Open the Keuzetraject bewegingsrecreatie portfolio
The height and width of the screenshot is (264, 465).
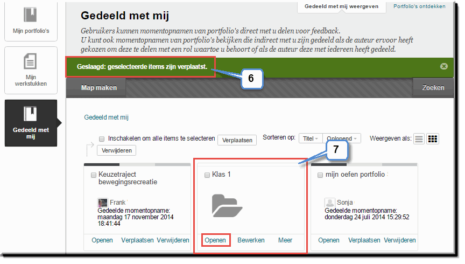pos(102,240)
